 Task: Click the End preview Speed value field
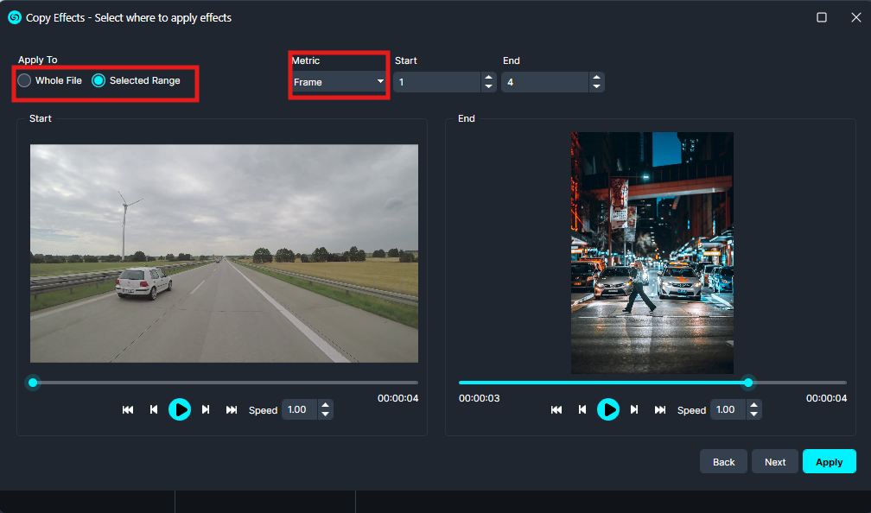click(x=728, y=409)
